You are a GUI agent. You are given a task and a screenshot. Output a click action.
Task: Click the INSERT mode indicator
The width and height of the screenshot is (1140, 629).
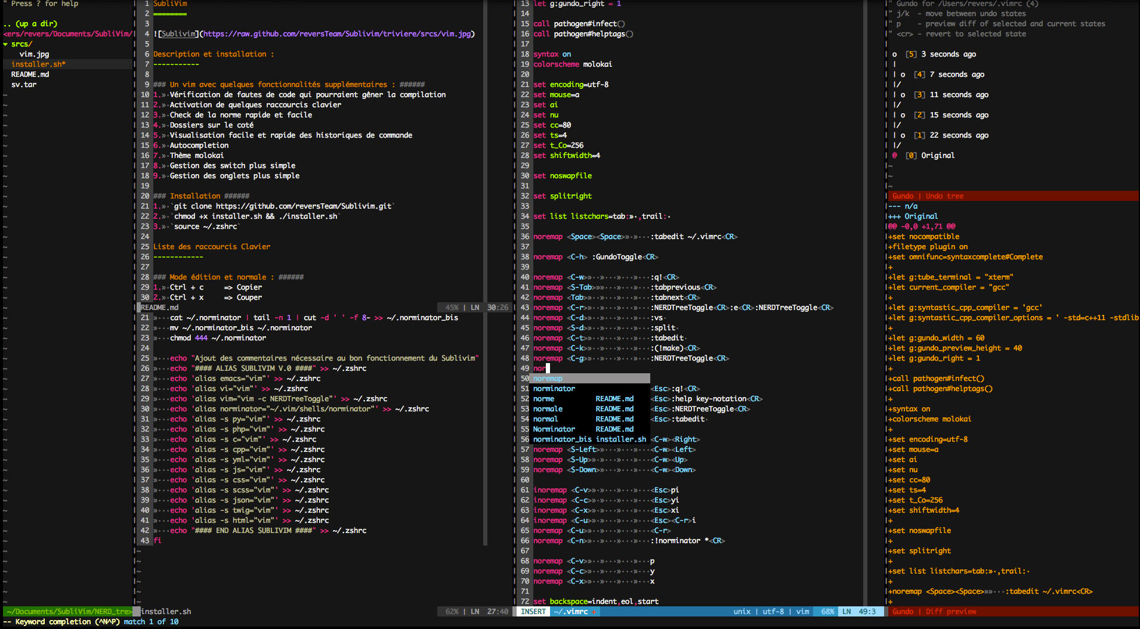click(533, 612)
